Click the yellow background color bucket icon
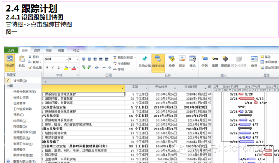 pos(66,67)
